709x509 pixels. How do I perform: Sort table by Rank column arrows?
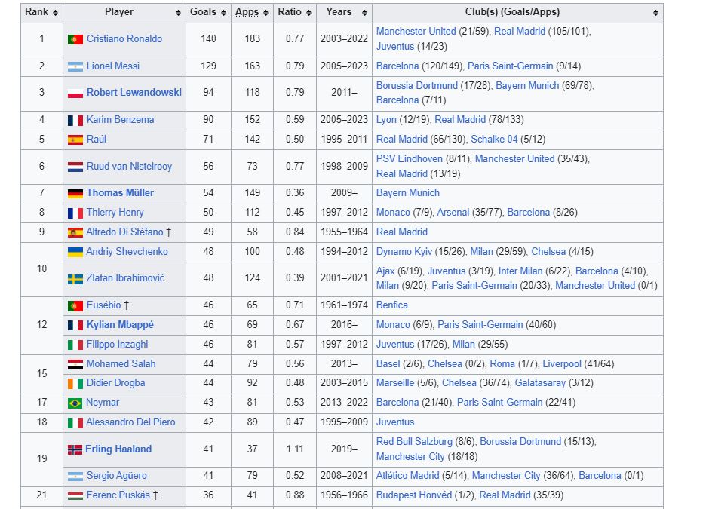click(x=55, y=13)
